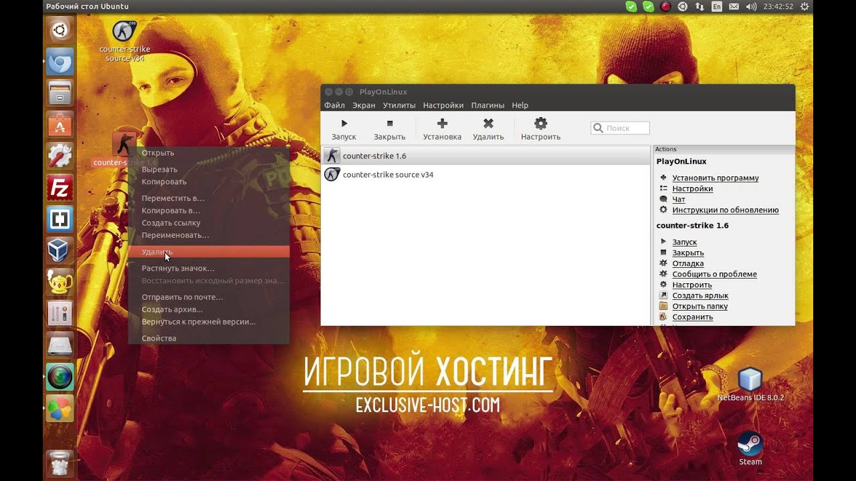Click the disk drive dock icon

pos(60,345)
